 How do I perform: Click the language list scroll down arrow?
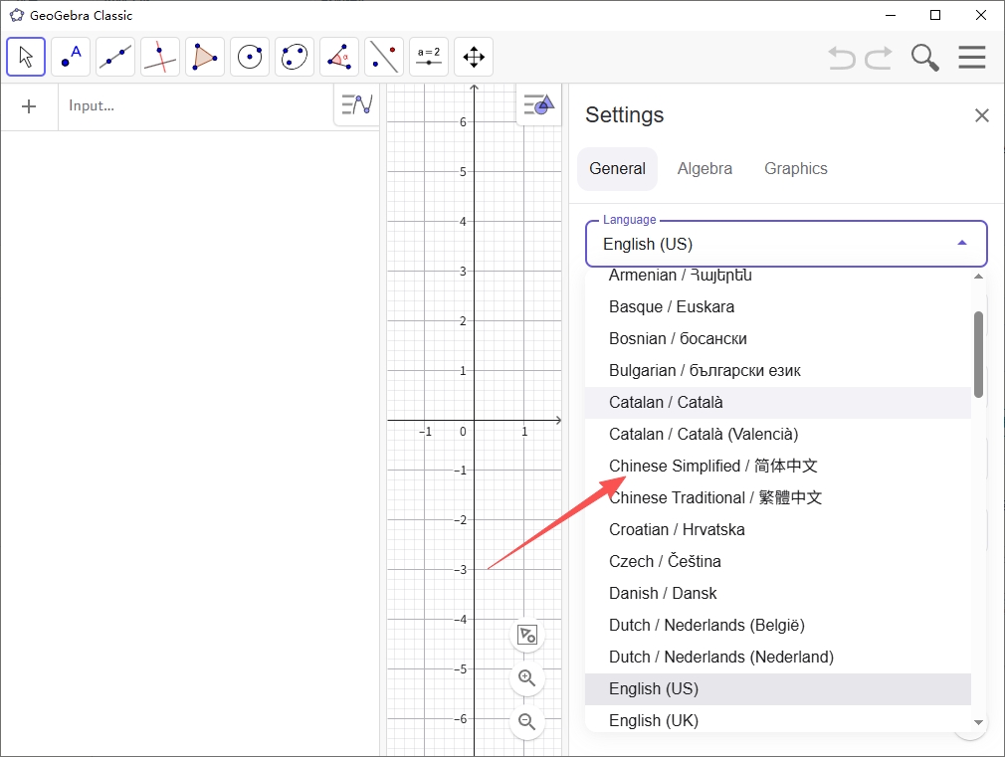tap(978, 722)
